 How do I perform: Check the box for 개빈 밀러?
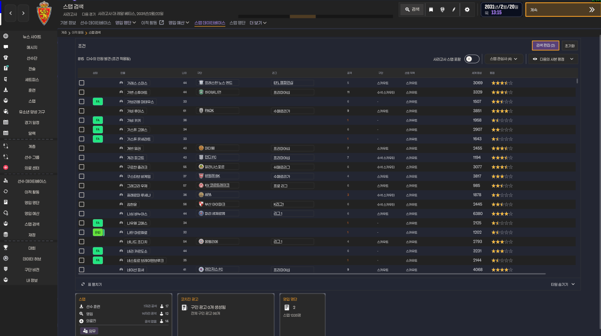tap(82, 148)
